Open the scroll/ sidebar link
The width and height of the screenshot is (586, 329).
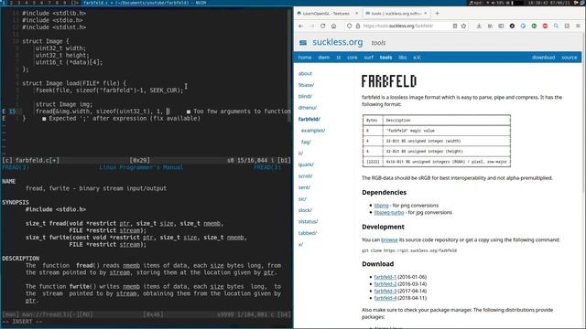point(305,176)
